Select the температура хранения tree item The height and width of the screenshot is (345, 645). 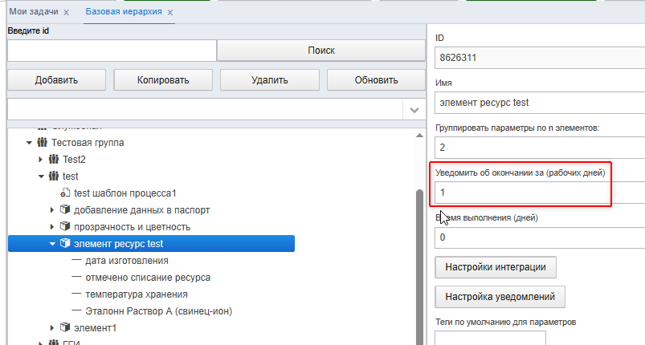point(137,294)
